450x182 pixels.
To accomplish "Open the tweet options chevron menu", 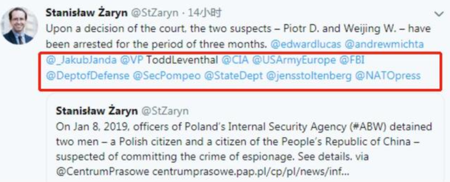I will pyautogui.click(x=439, y=15).
